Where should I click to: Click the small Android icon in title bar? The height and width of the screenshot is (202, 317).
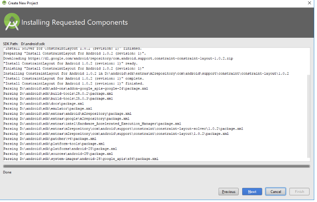(4, 3)
